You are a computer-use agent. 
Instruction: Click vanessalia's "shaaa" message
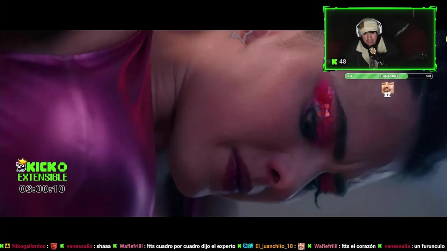click(103, 246)
